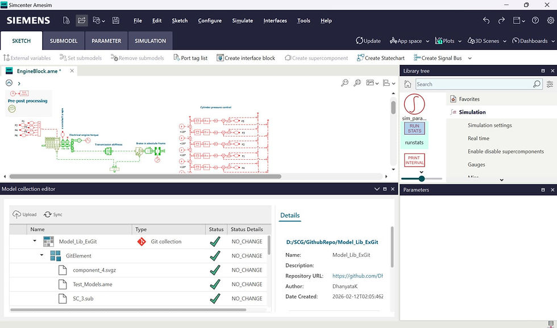Expand the sketch toolbar overflow chevron
557x328 pixels.
point(470,59)
